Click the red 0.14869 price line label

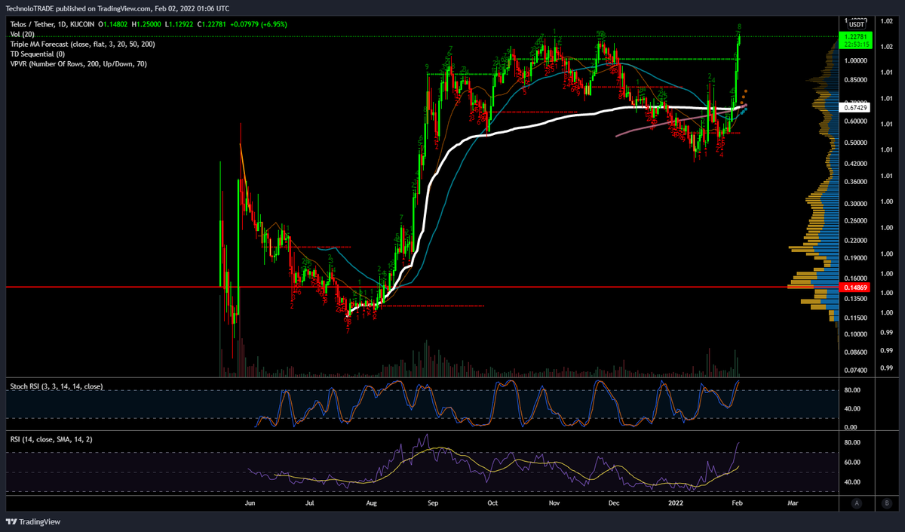point(854,288)
